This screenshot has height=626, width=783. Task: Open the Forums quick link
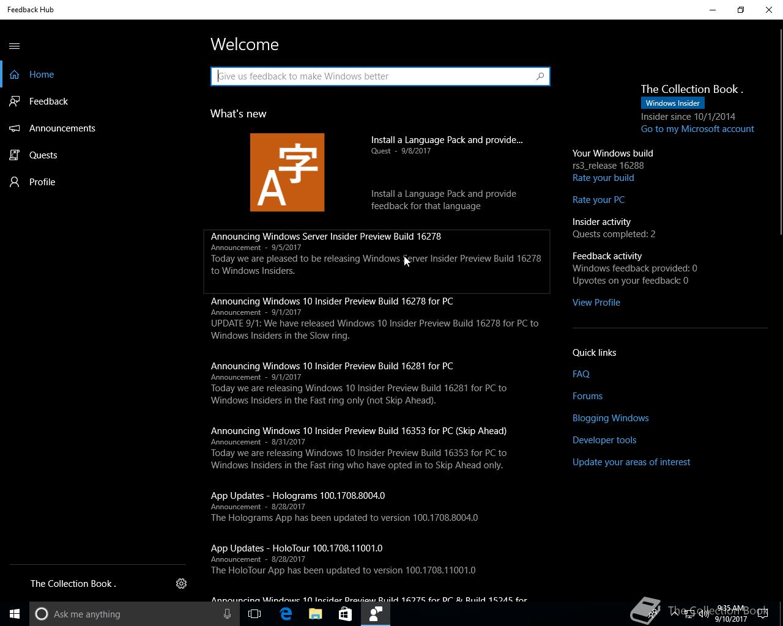coord(587,396)
